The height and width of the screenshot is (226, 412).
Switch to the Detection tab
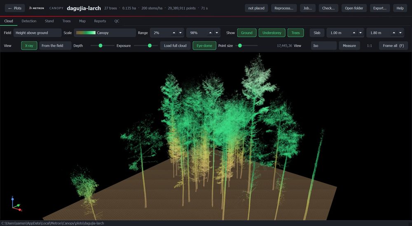pos(29,21)
